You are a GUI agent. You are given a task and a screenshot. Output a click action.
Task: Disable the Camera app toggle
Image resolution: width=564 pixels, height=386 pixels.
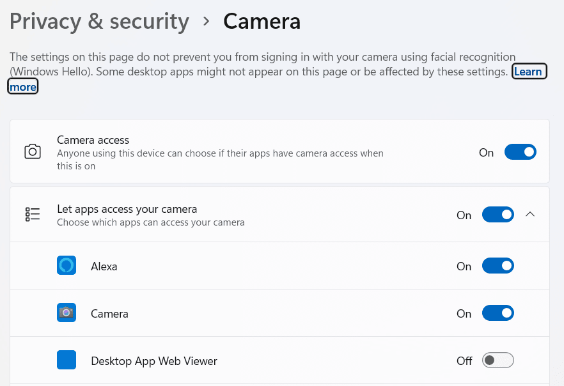[497, 313]
